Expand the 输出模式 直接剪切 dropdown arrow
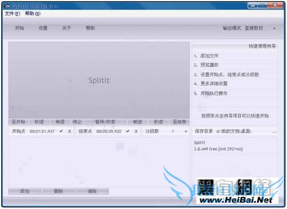The height and width of the screenshot is (209, 287). 274,29
